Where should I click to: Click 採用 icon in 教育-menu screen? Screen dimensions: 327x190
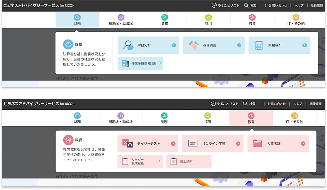coord(208,116)
